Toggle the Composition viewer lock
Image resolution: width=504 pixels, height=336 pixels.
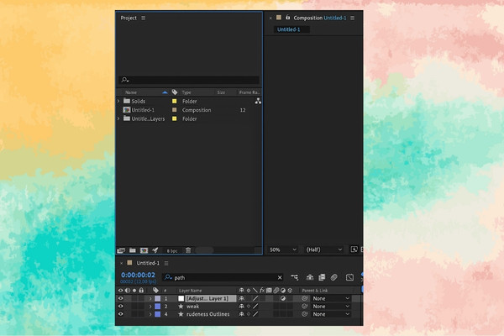(x=287, y=18)
